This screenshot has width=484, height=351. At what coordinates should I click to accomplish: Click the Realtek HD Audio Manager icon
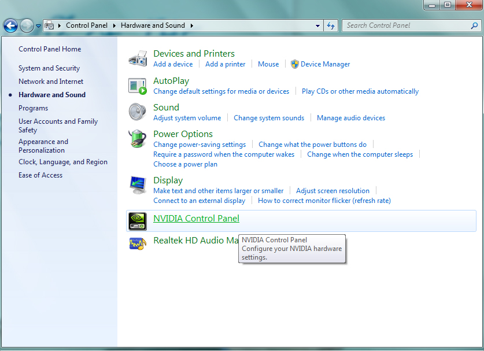point(138,243)
